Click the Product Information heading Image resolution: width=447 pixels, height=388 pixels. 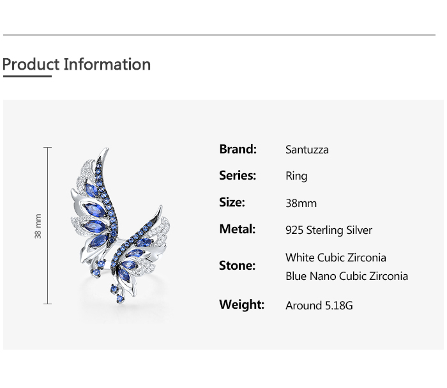click(77, 65)
